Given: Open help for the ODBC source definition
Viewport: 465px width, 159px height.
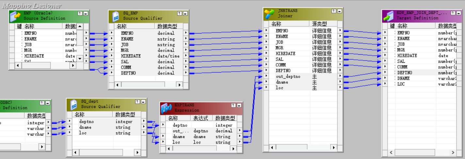Looking at the screenshot, I should point(42,103).
